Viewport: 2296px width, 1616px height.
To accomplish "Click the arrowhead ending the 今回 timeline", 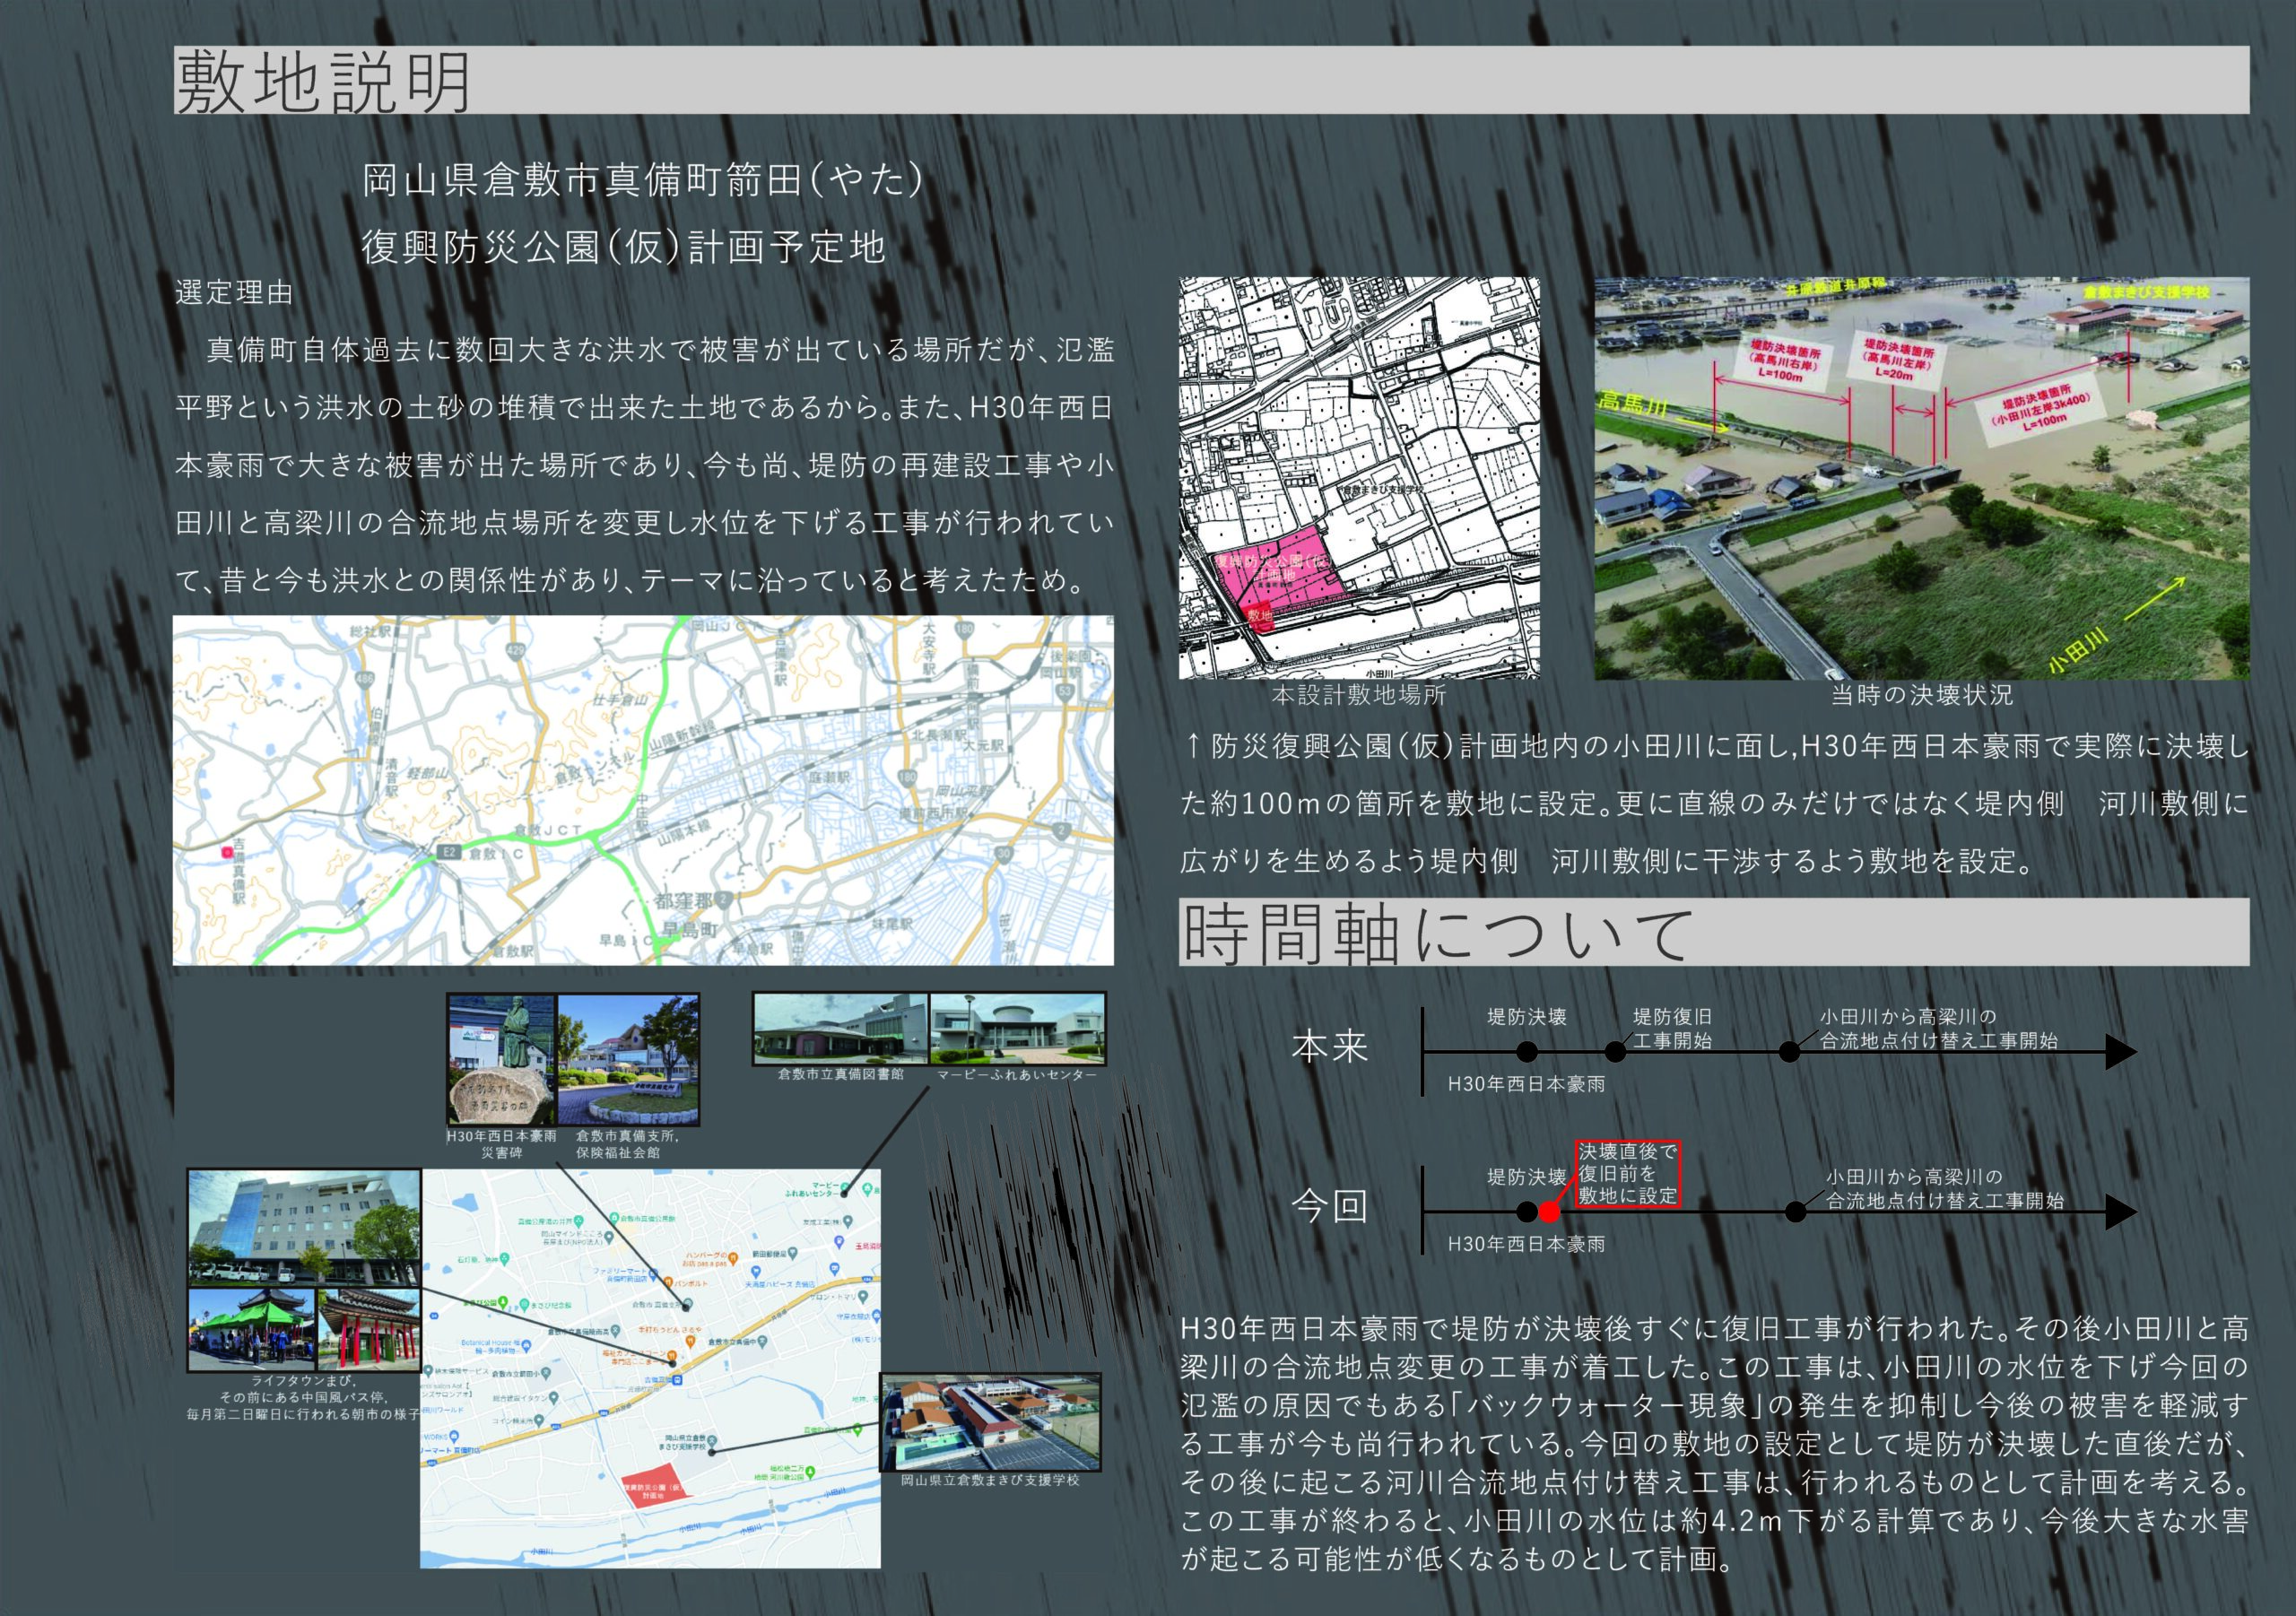I will [2120, 1212].
